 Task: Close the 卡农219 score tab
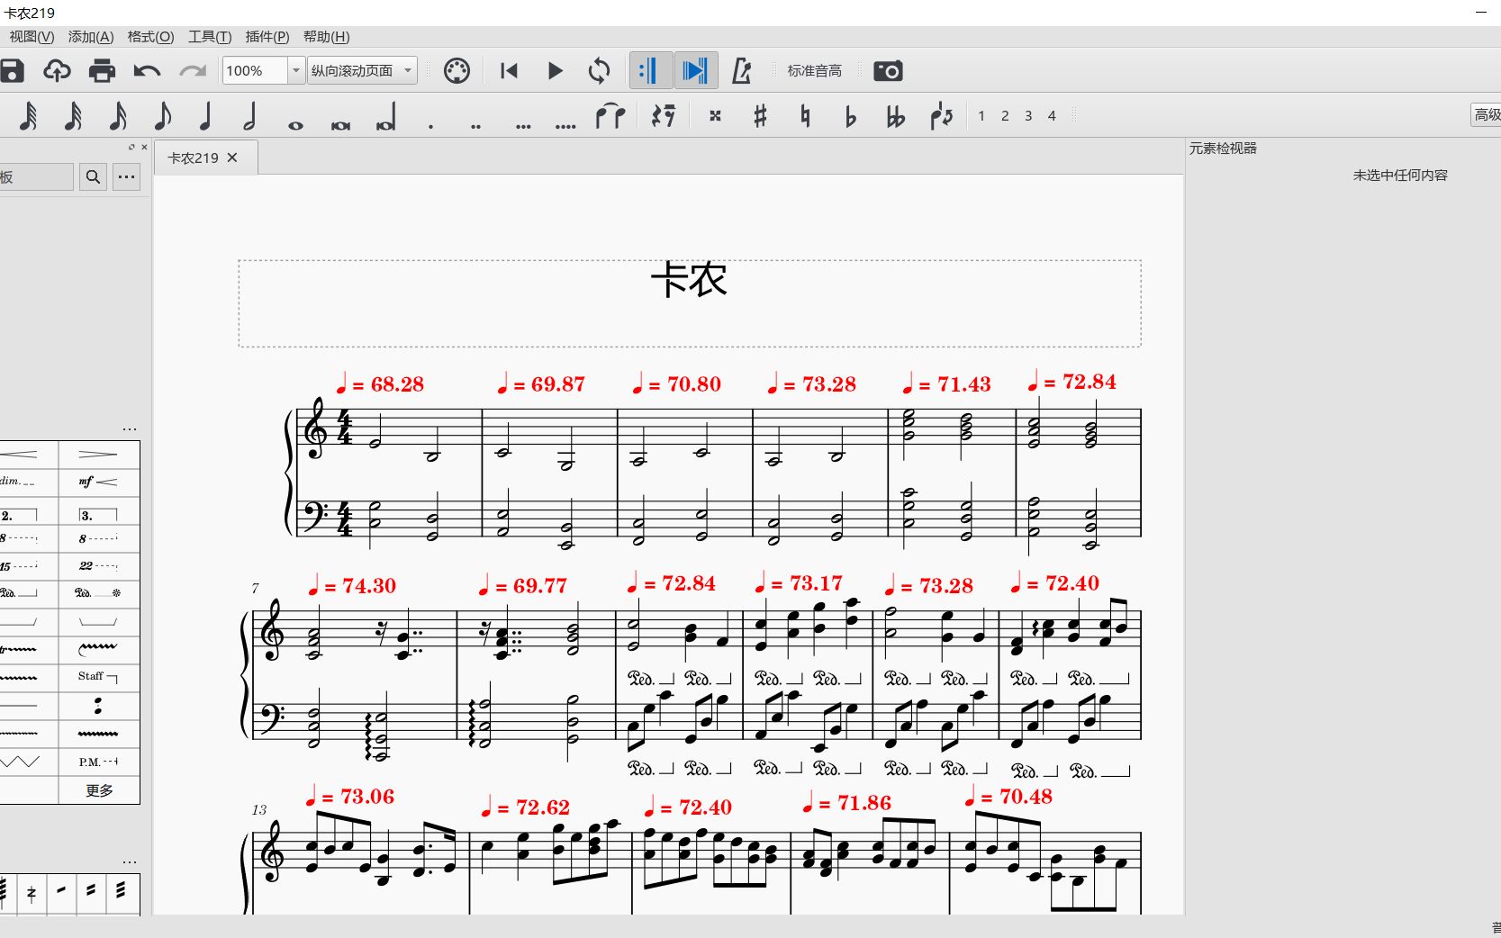[x=232, y=158]
